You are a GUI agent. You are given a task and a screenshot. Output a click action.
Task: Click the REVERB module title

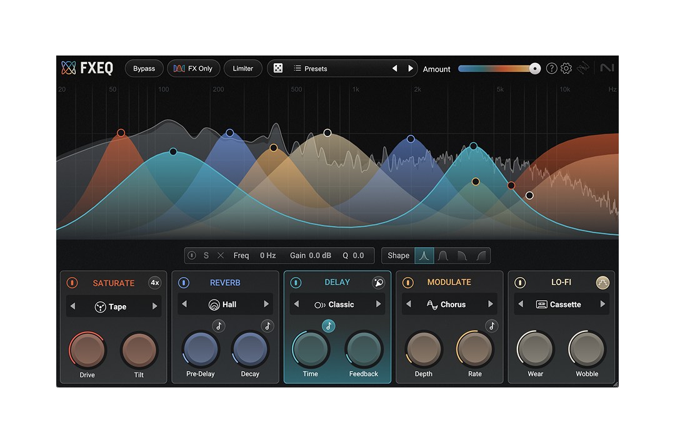(225, 283)
